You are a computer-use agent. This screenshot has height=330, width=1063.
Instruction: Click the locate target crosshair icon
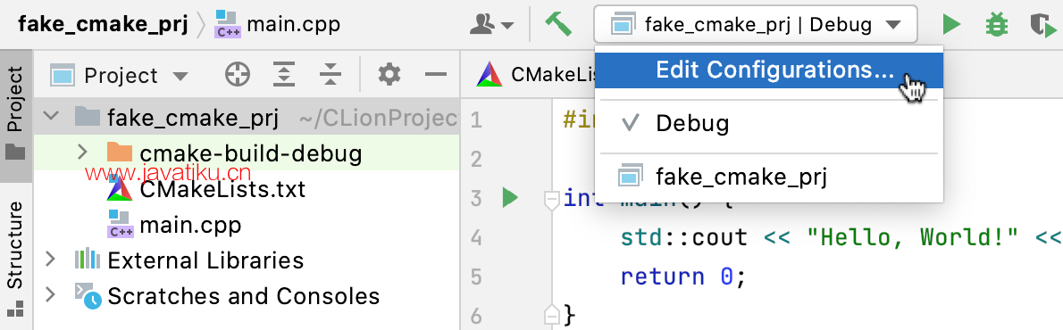point(238,74)
